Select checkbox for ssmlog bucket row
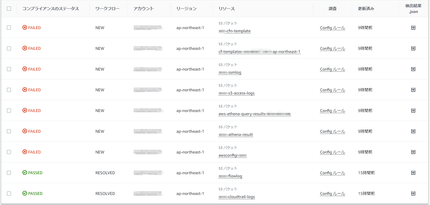This screenshot has height=205, width=430. pyautogui.click(x=9, y=69)
